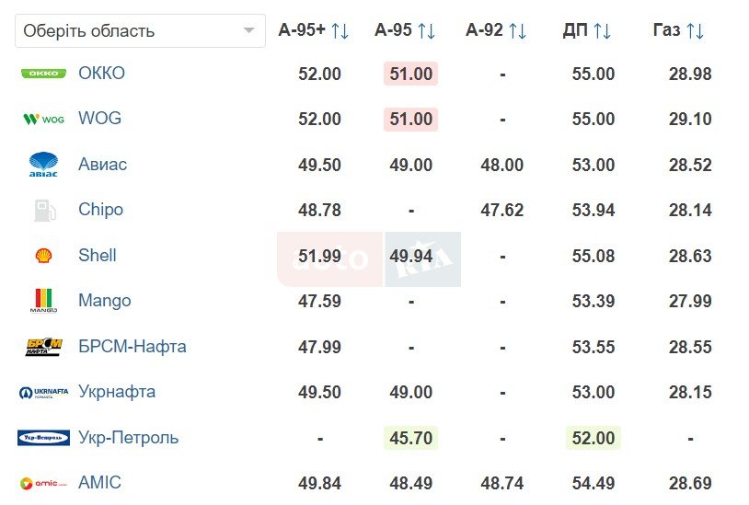The width and height of the screenshot is (749, 505).
Task: Click the БРСМ-Нафта logo
Action: 43,347
